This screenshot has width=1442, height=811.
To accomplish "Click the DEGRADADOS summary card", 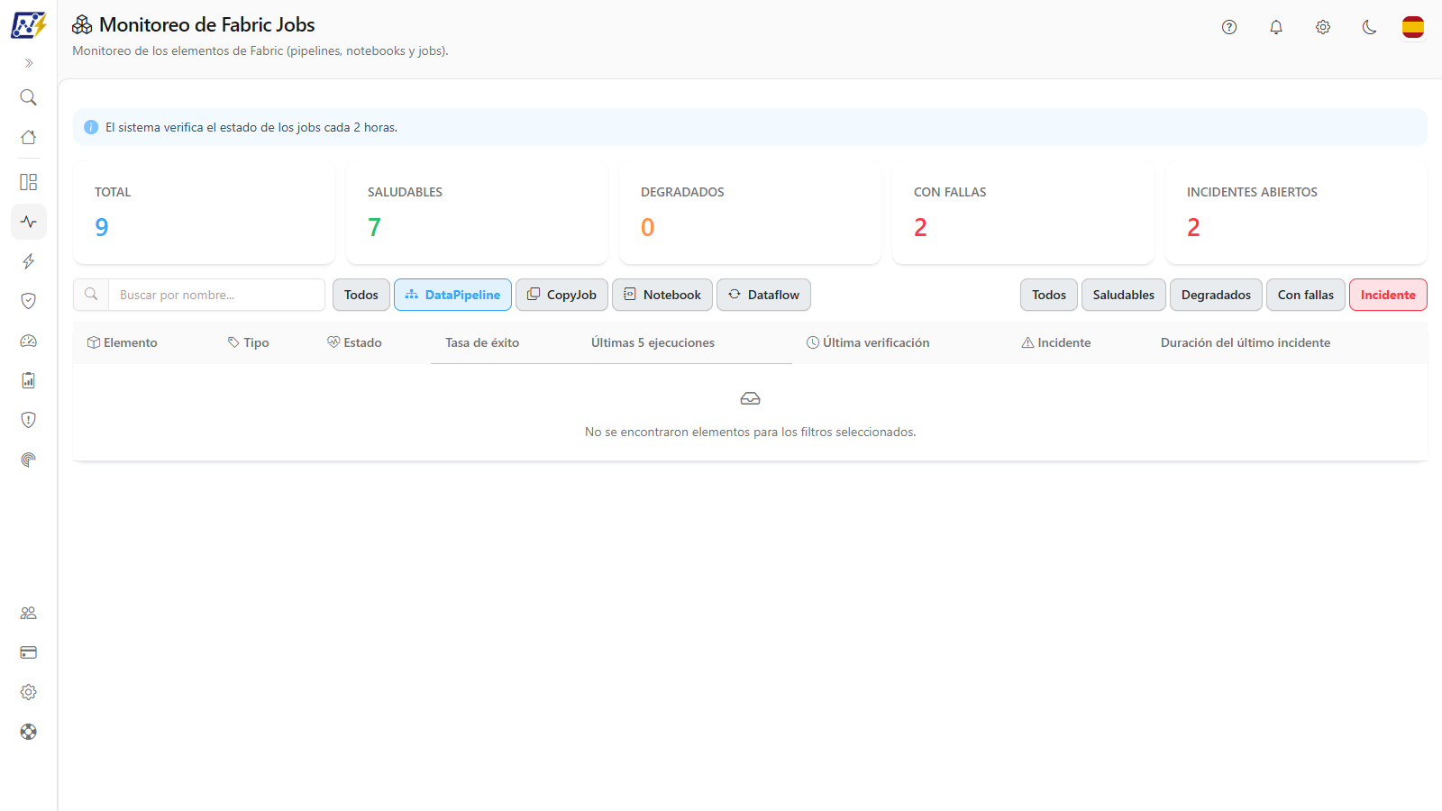I will point(750,214).
